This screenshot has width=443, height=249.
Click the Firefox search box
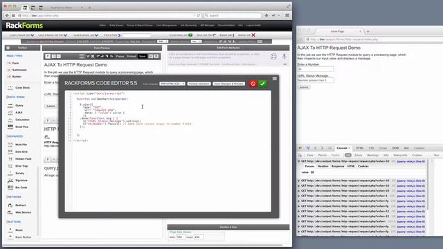(x=233, y=15)
